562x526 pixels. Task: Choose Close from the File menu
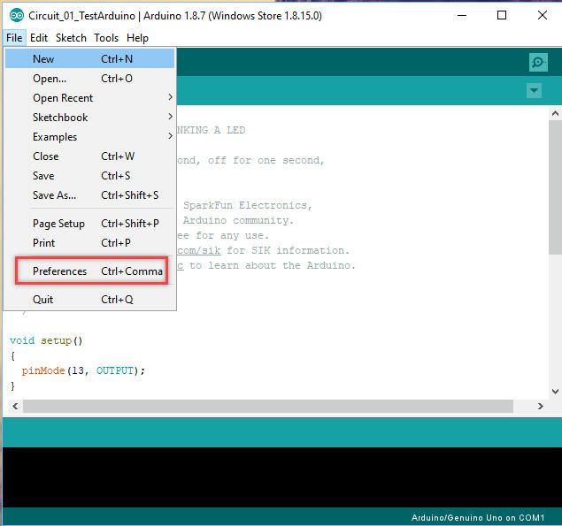click(89, 156)
